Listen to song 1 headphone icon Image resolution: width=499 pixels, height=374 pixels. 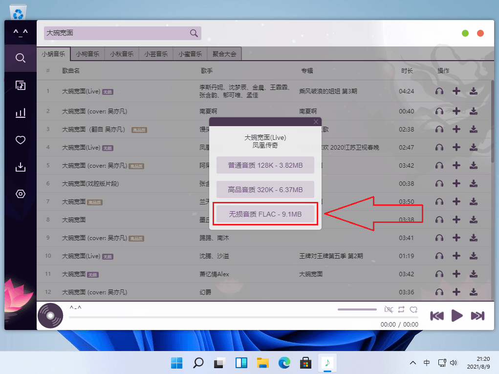click(439, 91)
